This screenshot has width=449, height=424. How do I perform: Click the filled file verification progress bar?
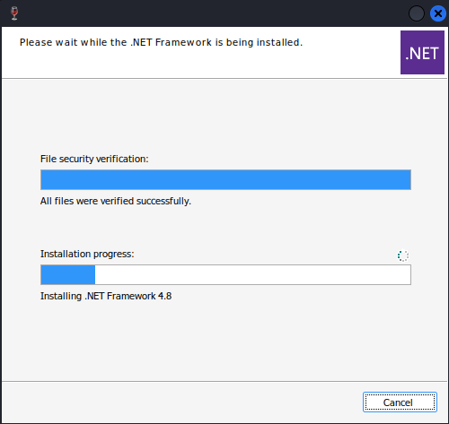pos(225,179)
